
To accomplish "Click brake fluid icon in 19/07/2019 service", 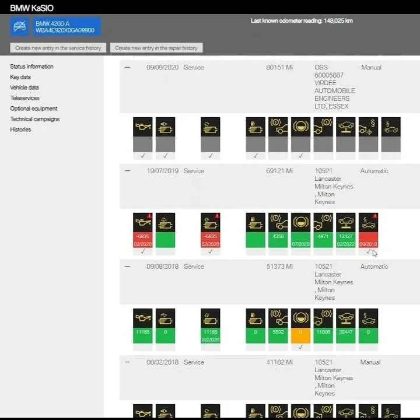I will coord(300,223).
